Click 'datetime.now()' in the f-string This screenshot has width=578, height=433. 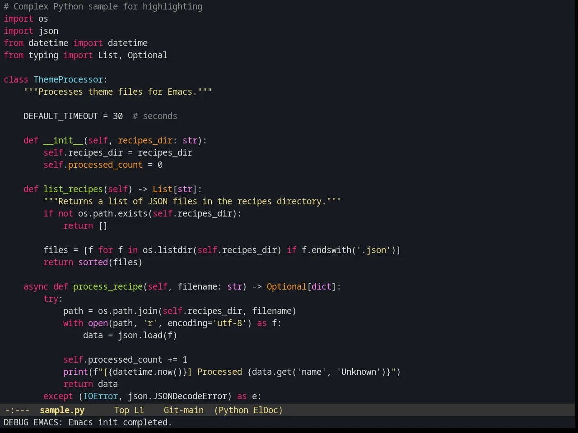point(148,372)
